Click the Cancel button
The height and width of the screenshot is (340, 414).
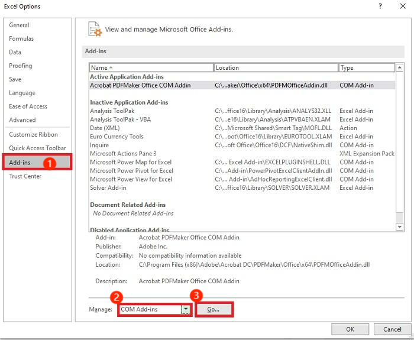pos(392,329)
